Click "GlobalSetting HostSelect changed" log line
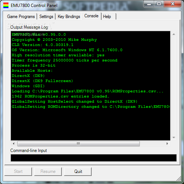The height and width of the screenshot is (184, 184). click(75, 102)
